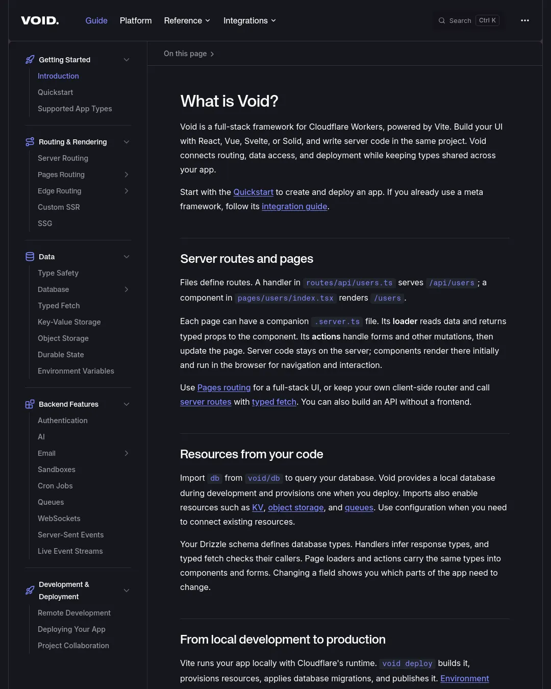
Task: Expand the On this page selector
Action: click(189, 54)
